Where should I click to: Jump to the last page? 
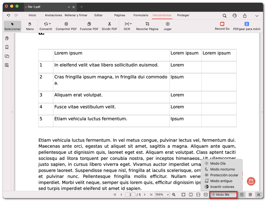coord(151,195)
